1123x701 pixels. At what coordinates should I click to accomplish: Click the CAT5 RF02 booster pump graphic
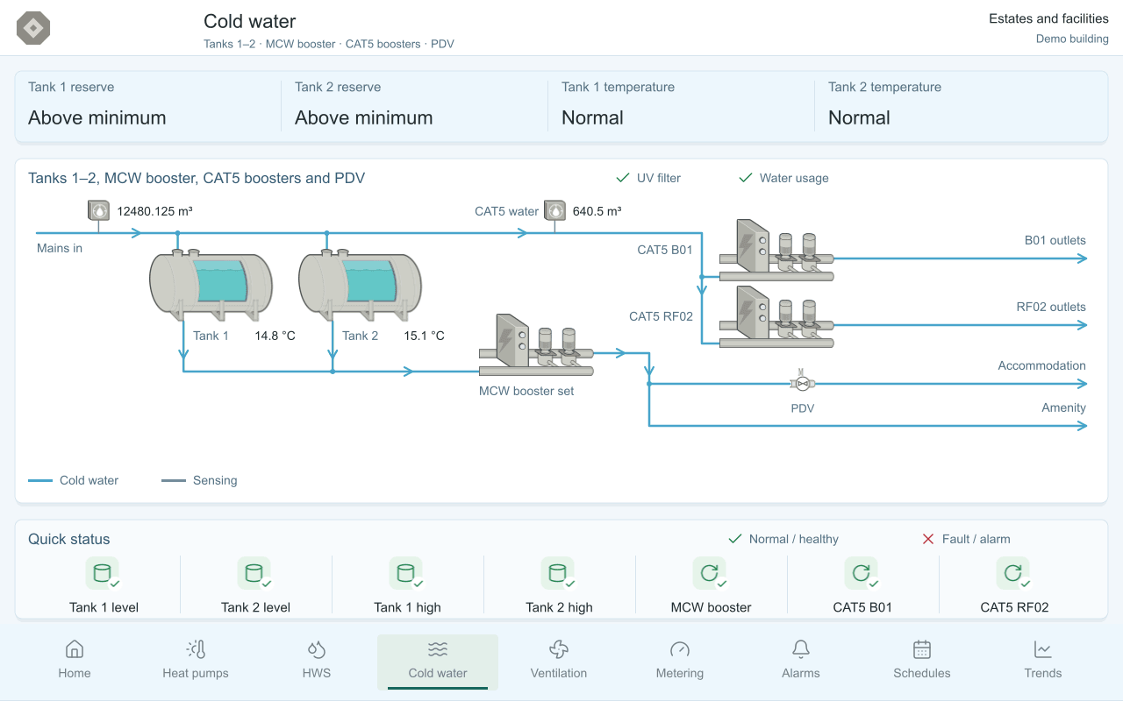(776, 317)
